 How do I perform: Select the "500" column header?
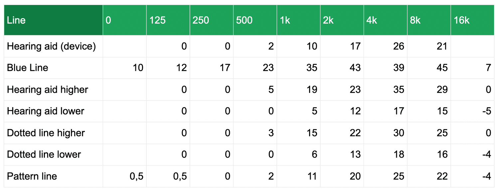[255, 20]
